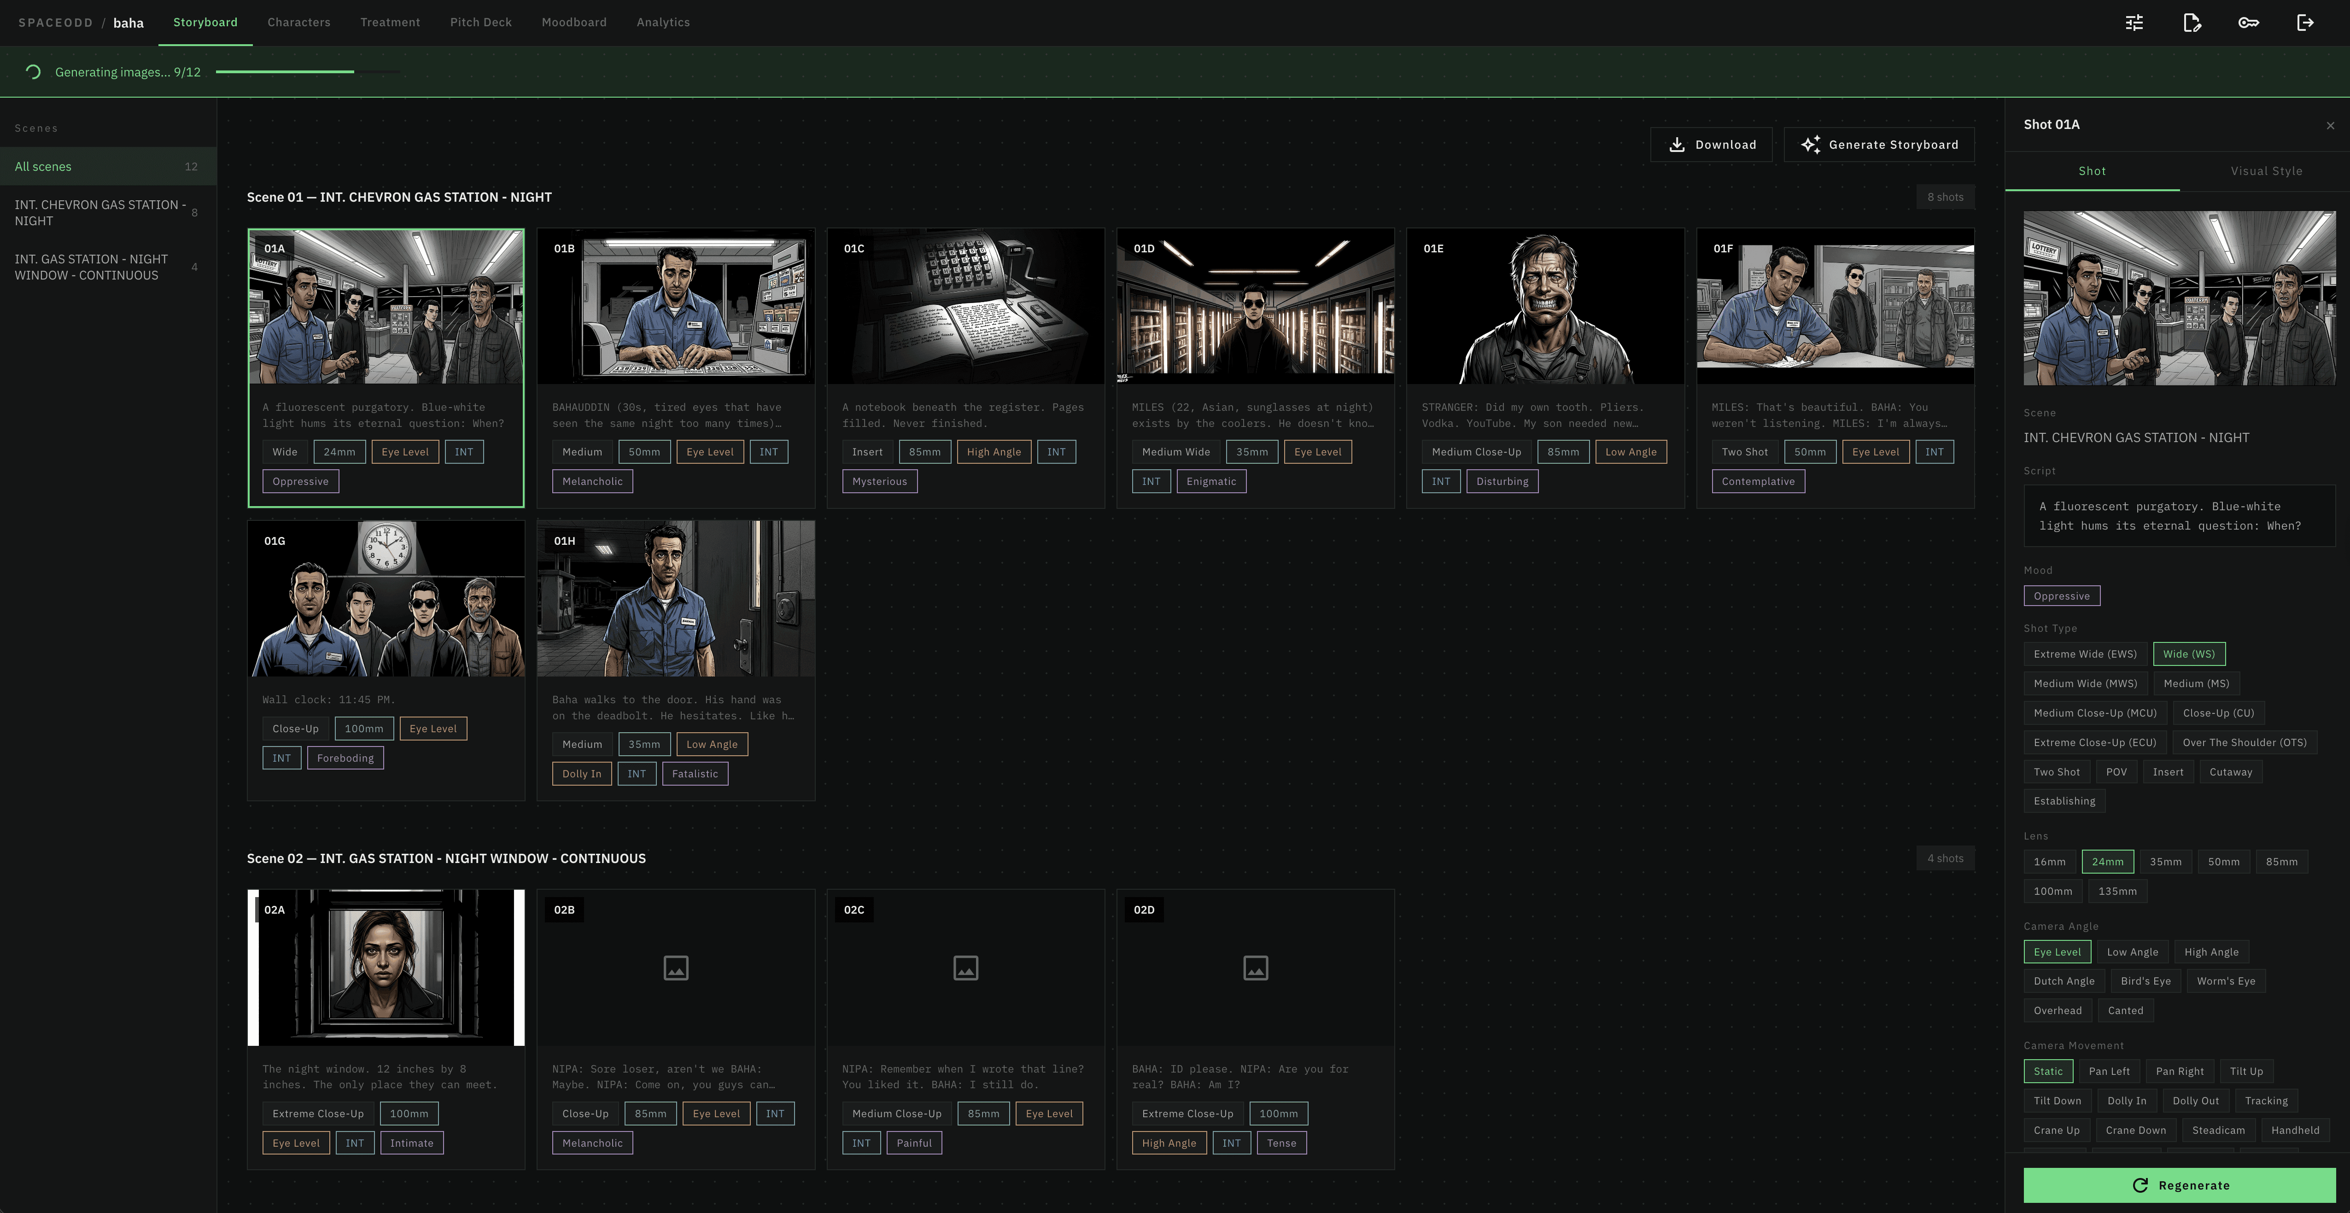2350x1213 pixels.
Task: Select the shot 01E storyboard thumbnail
Action: point(1544,306)
